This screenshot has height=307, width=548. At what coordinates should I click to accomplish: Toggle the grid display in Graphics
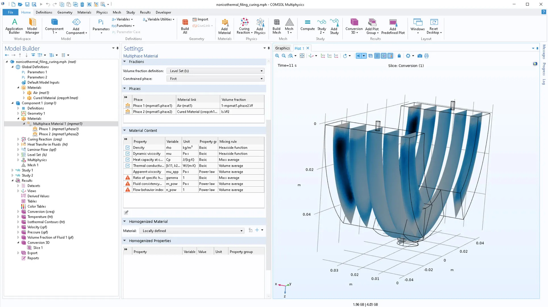coord(377,56)
